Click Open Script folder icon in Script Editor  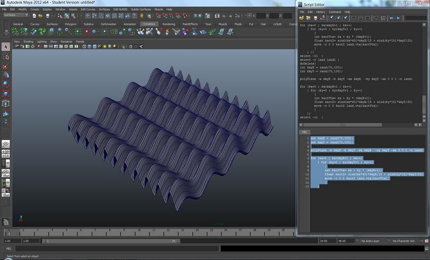[x=303, y=18]
